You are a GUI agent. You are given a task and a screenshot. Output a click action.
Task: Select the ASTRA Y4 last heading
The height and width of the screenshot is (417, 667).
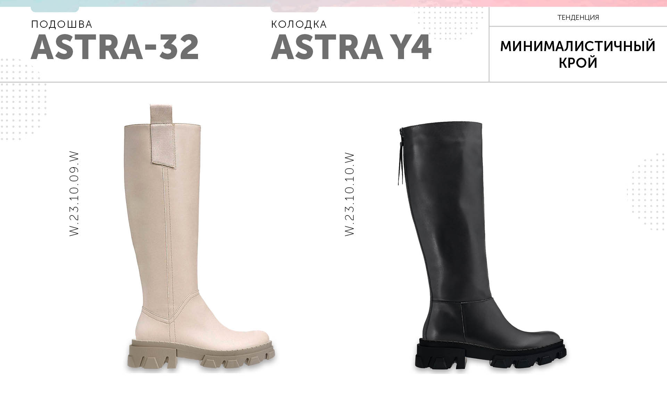[x=351, y=47]
